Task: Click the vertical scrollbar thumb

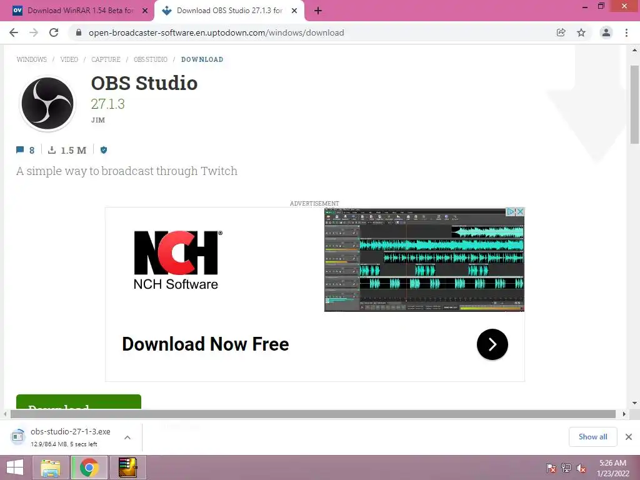Action: click(634, 104)
